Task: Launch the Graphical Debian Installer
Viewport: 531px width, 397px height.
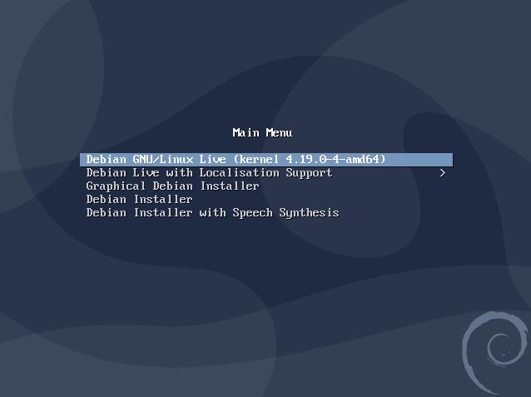Action: click(x=172, y=186)
